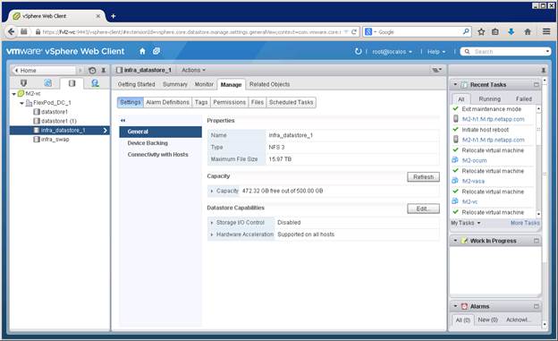
Task: Click Refresh capacity button
Action: click(424, 177)
